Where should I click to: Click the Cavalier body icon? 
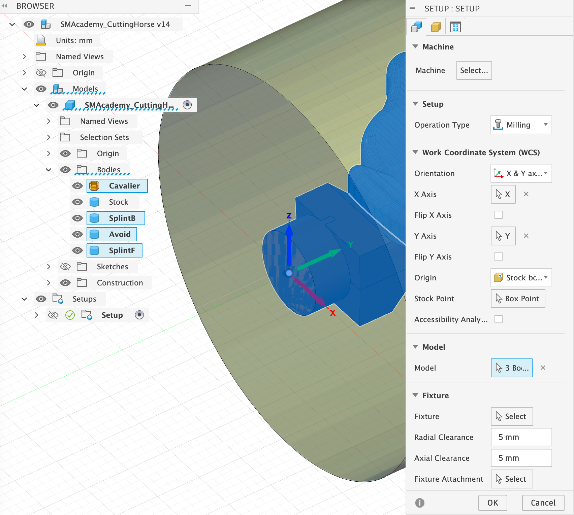[x=94, y=186]
